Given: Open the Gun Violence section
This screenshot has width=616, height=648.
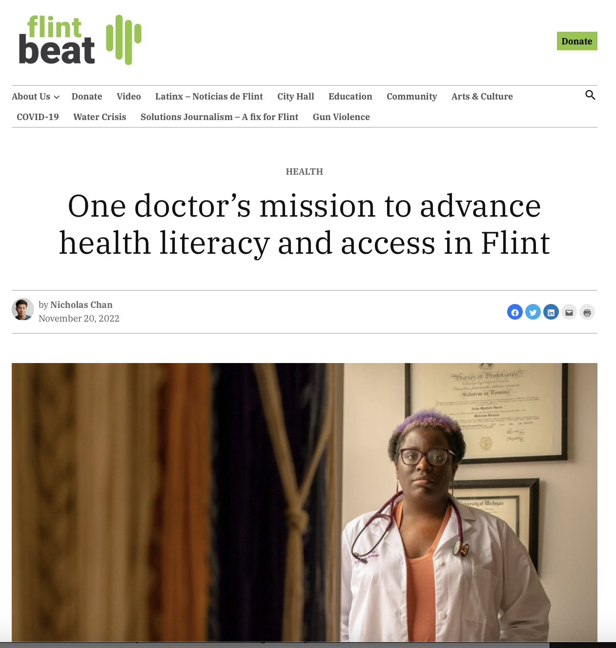Looking at the screenshot, I should coord(341,117).
